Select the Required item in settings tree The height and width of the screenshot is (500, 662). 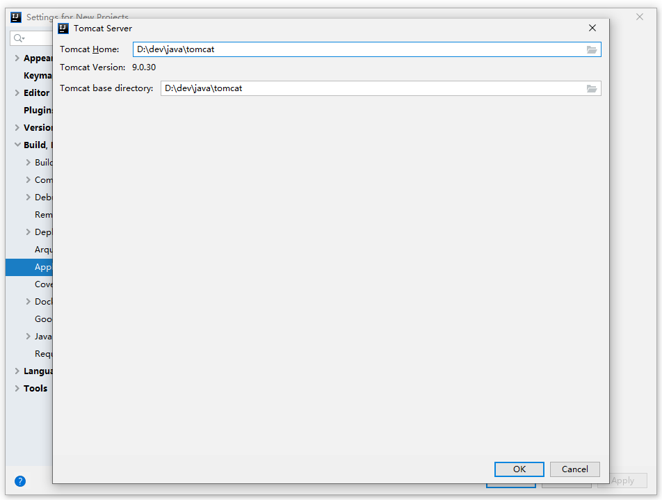pos(44,354)
